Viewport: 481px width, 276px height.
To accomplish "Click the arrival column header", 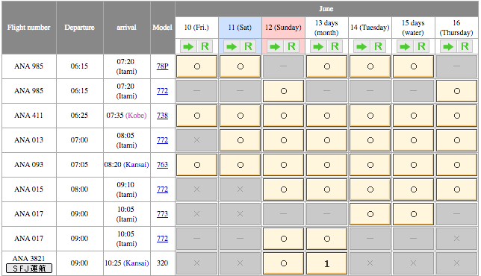I will [126, 28].
